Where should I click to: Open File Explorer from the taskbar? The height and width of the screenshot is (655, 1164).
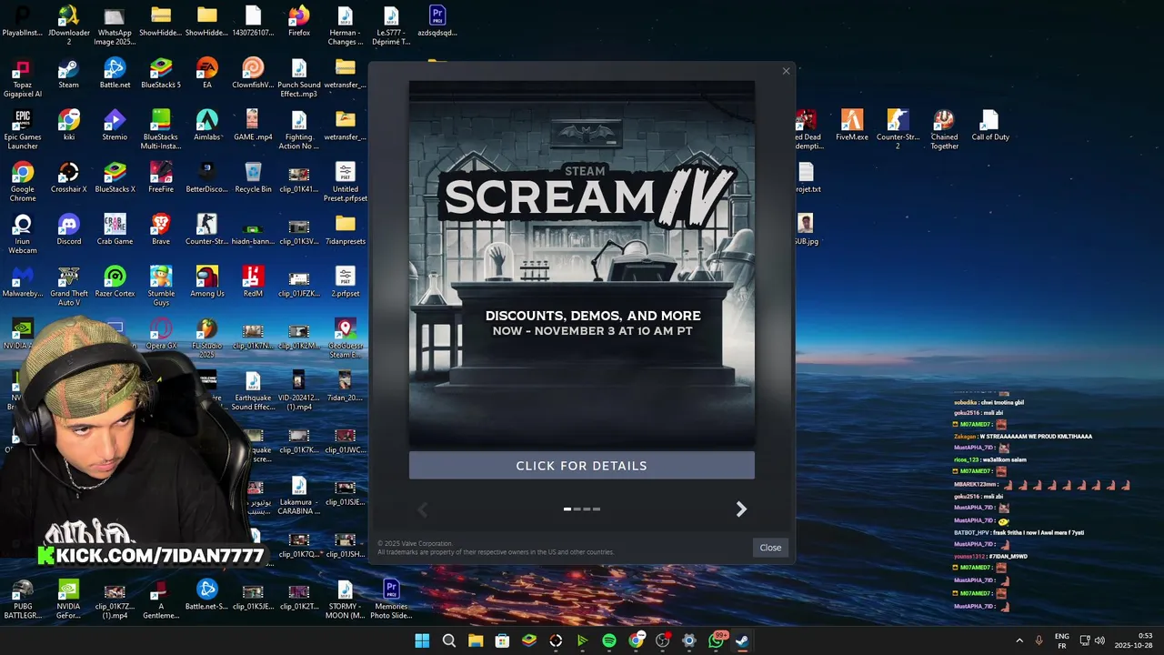pos(476,640)
